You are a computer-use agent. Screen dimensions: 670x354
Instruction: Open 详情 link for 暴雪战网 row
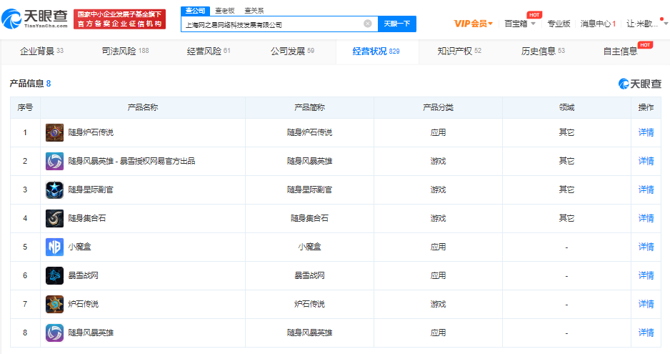[x=646, y=275]
